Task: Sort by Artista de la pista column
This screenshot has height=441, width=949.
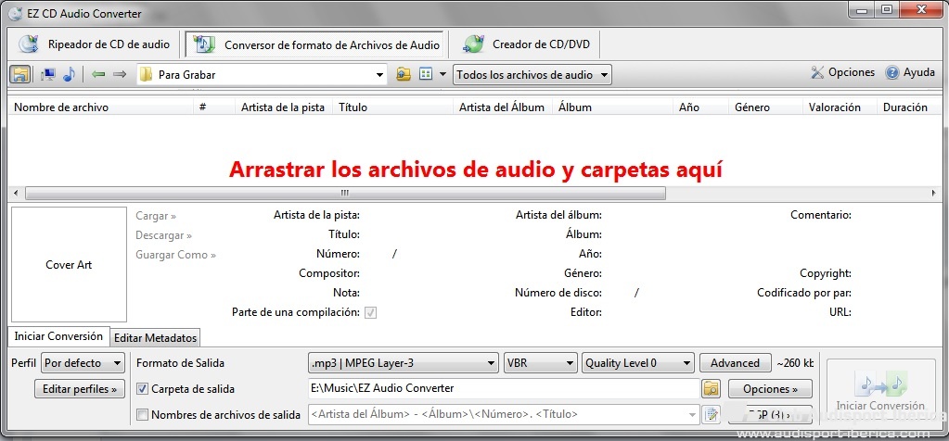Action: pos(284,107)
